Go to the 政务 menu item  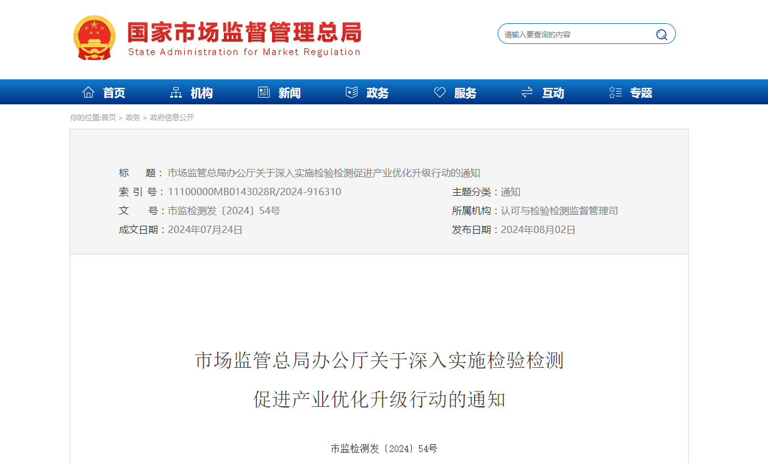click(x=378, y=93)
